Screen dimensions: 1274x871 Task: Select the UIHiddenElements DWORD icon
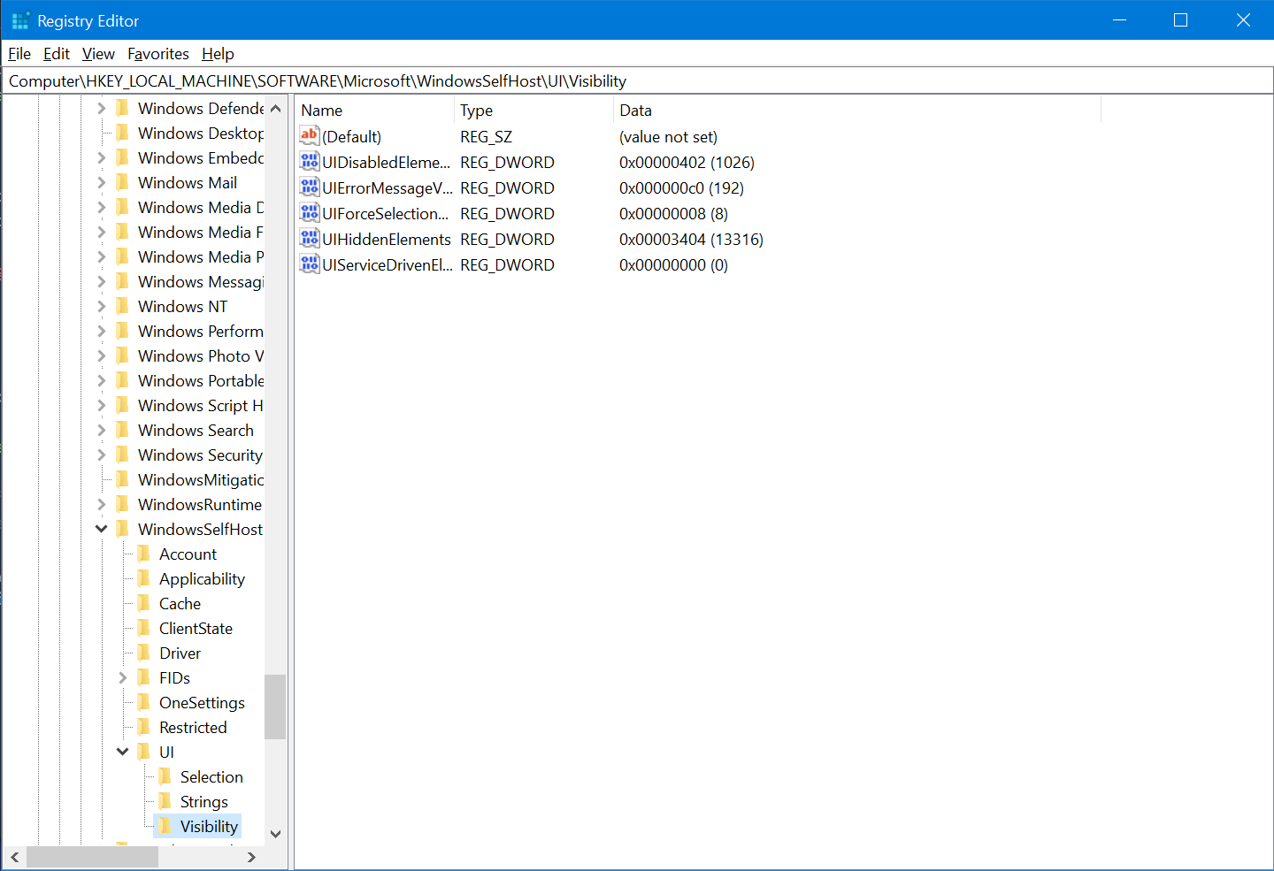coord(309,239)
